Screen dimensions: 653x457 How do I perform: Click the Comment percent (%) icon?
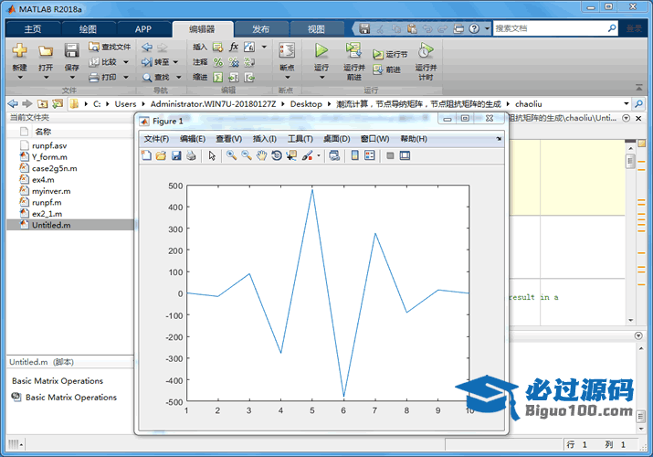tap(217, 62)
